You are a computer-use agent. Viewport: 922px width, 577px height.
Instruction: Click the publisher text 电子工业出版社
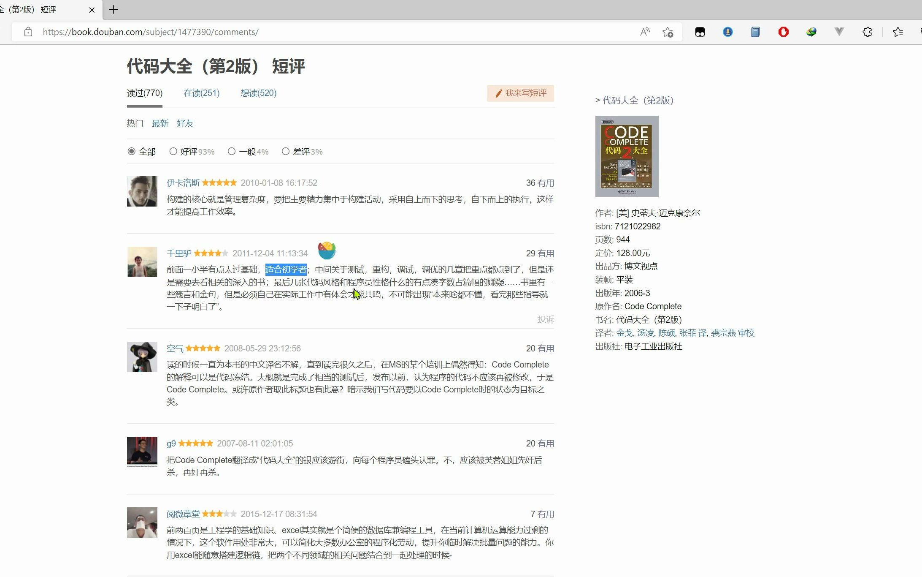point(653,346)
